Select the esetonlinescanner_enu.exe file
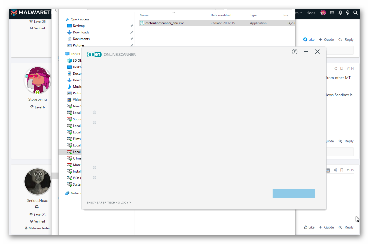The height and width of the screenshot is (244, 369). 217,23
